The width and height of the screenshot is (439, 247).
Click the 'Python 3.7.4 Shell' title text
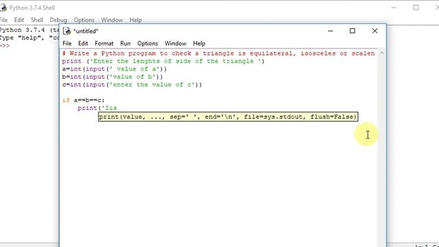point(32,8)
